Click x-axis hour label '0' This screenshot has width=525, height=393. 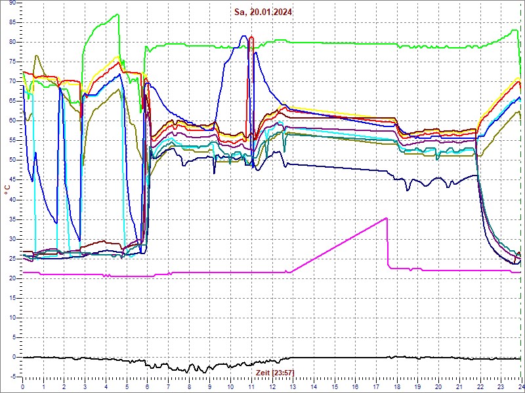(23, 386)
